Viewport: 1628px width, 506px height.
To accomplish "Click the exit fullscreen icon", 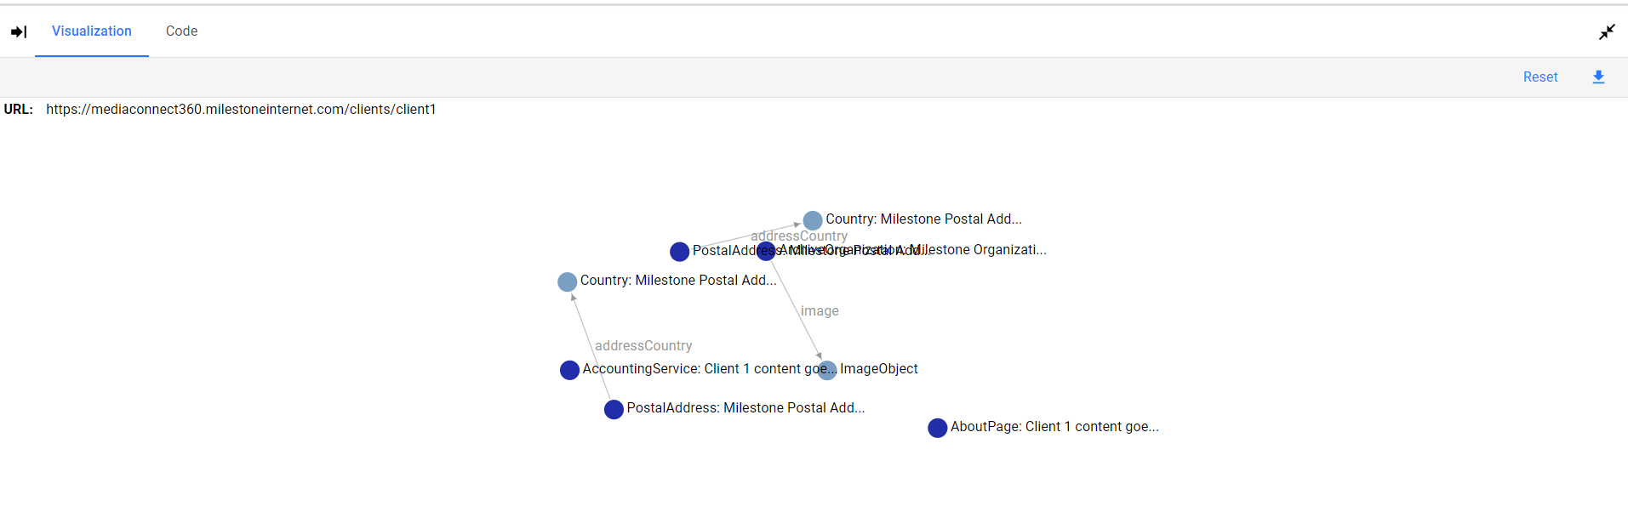I will 1607,31.
